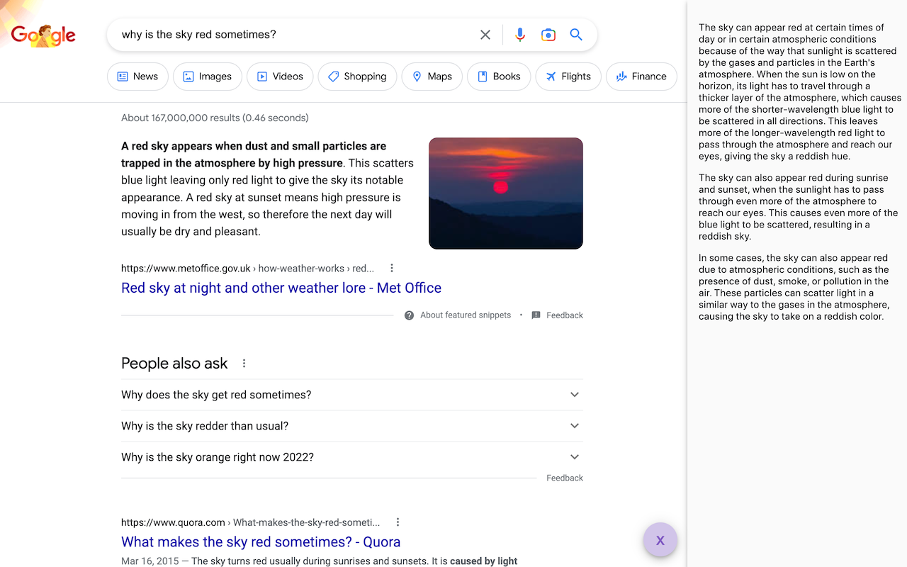Image resolution: width=907 pixels, height=567 pixels.
Task: Click Feedback text next to featured snippets
Action: [x=565, y=315]
